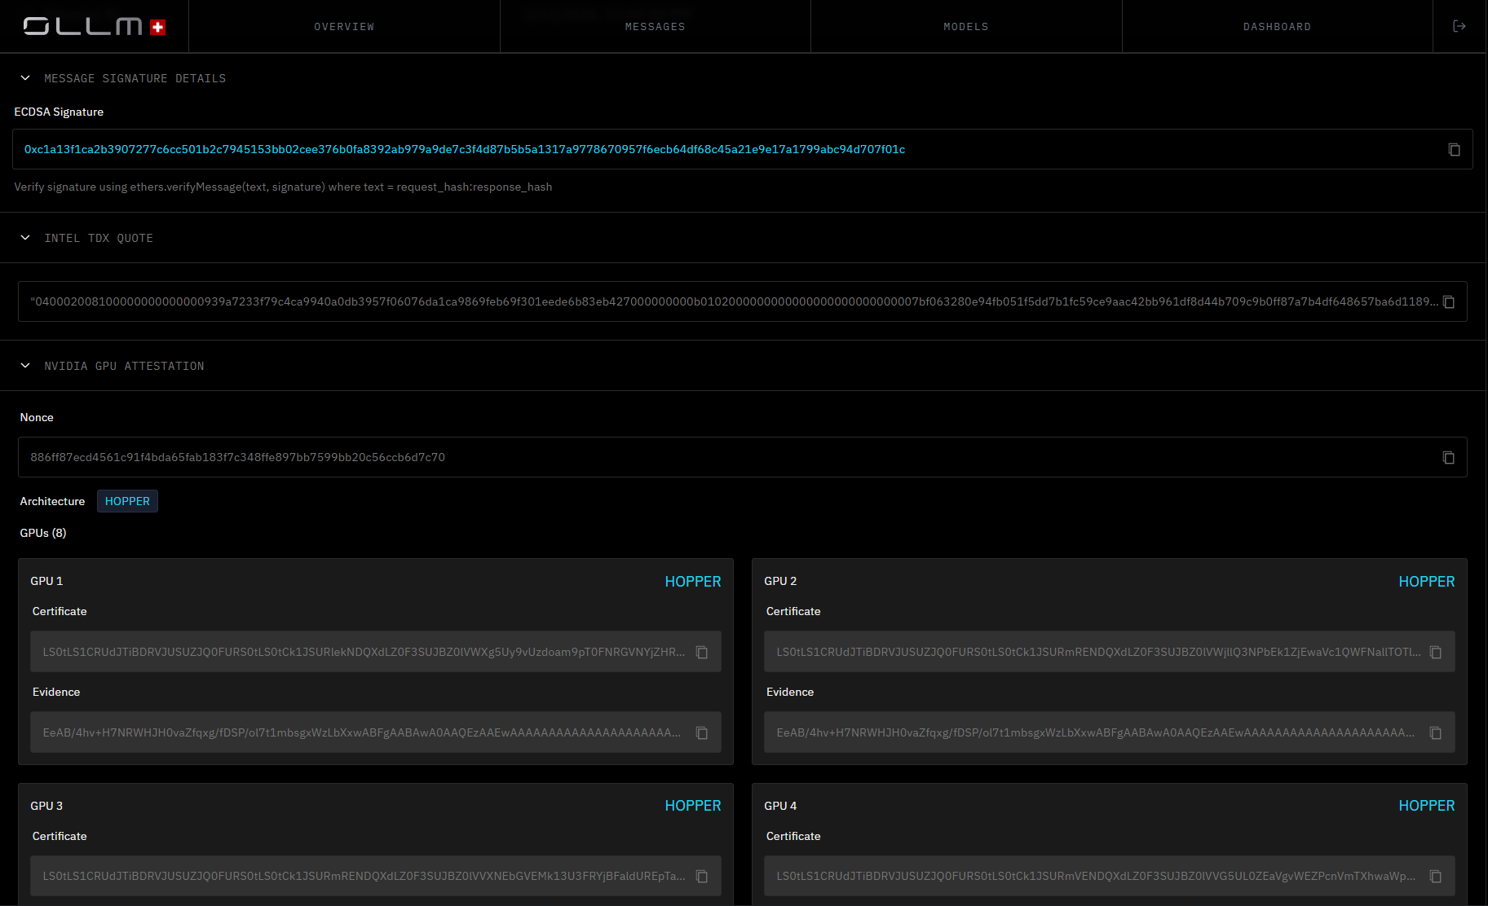The width and height of the screenshot is (1488, 906).
Task: Click the HOPPER architecture badge
Action: (127, 501)
